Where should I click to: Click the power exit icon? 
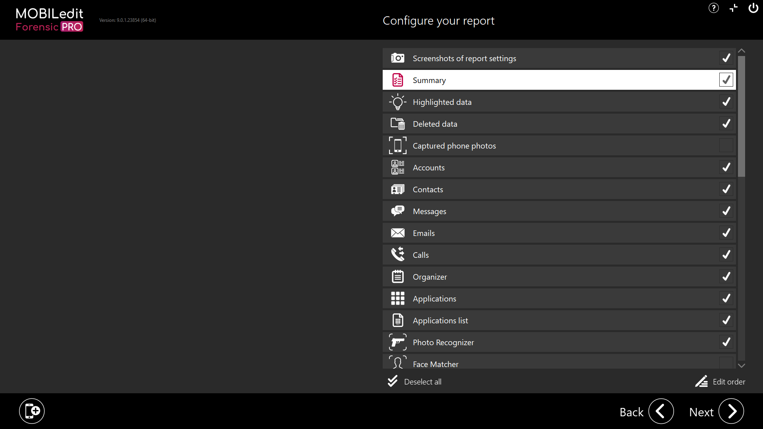pyautogui.click(x=753, y=8)
